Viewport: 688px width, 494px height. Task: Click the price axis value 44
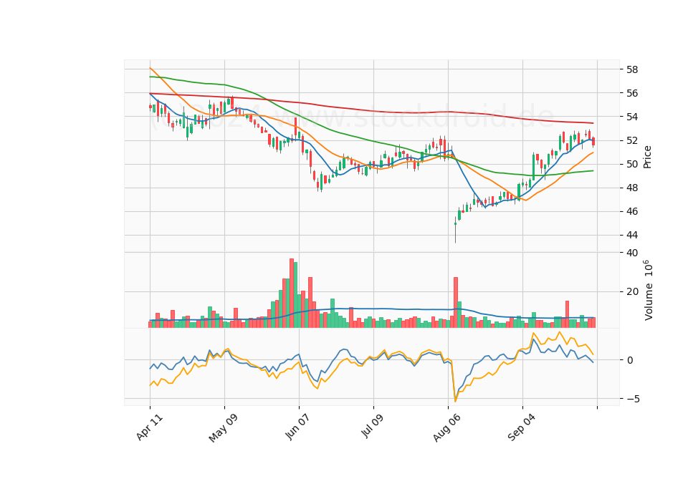(x=632, y=235)
